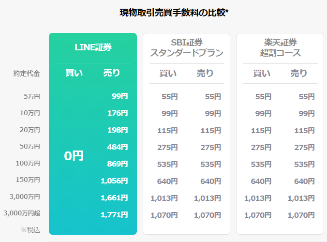Click 楽天証券 売り fee 640円
327x242 pixels.
304,181
